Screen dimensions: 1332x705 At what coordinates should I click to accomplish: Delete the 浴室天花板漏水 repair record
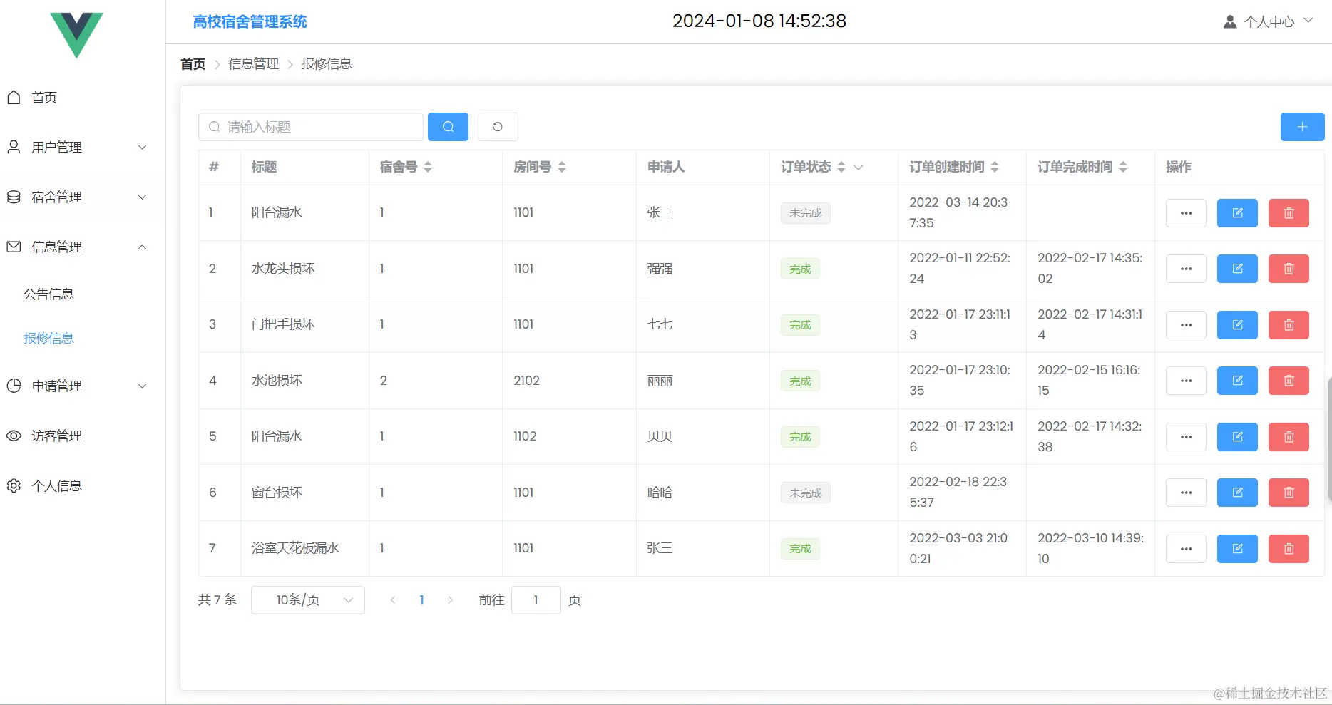pos(1289,549)
